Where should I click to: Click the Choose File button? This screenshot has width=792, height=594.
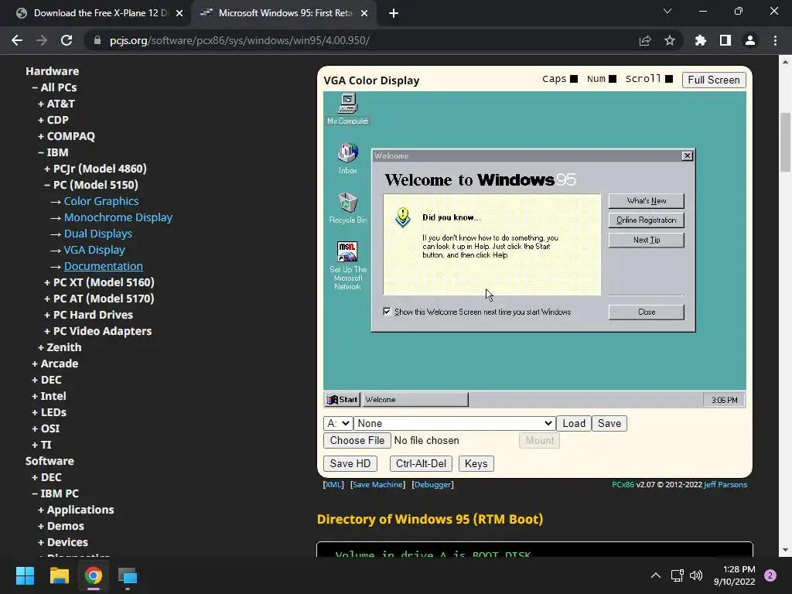tap(357, 440)
